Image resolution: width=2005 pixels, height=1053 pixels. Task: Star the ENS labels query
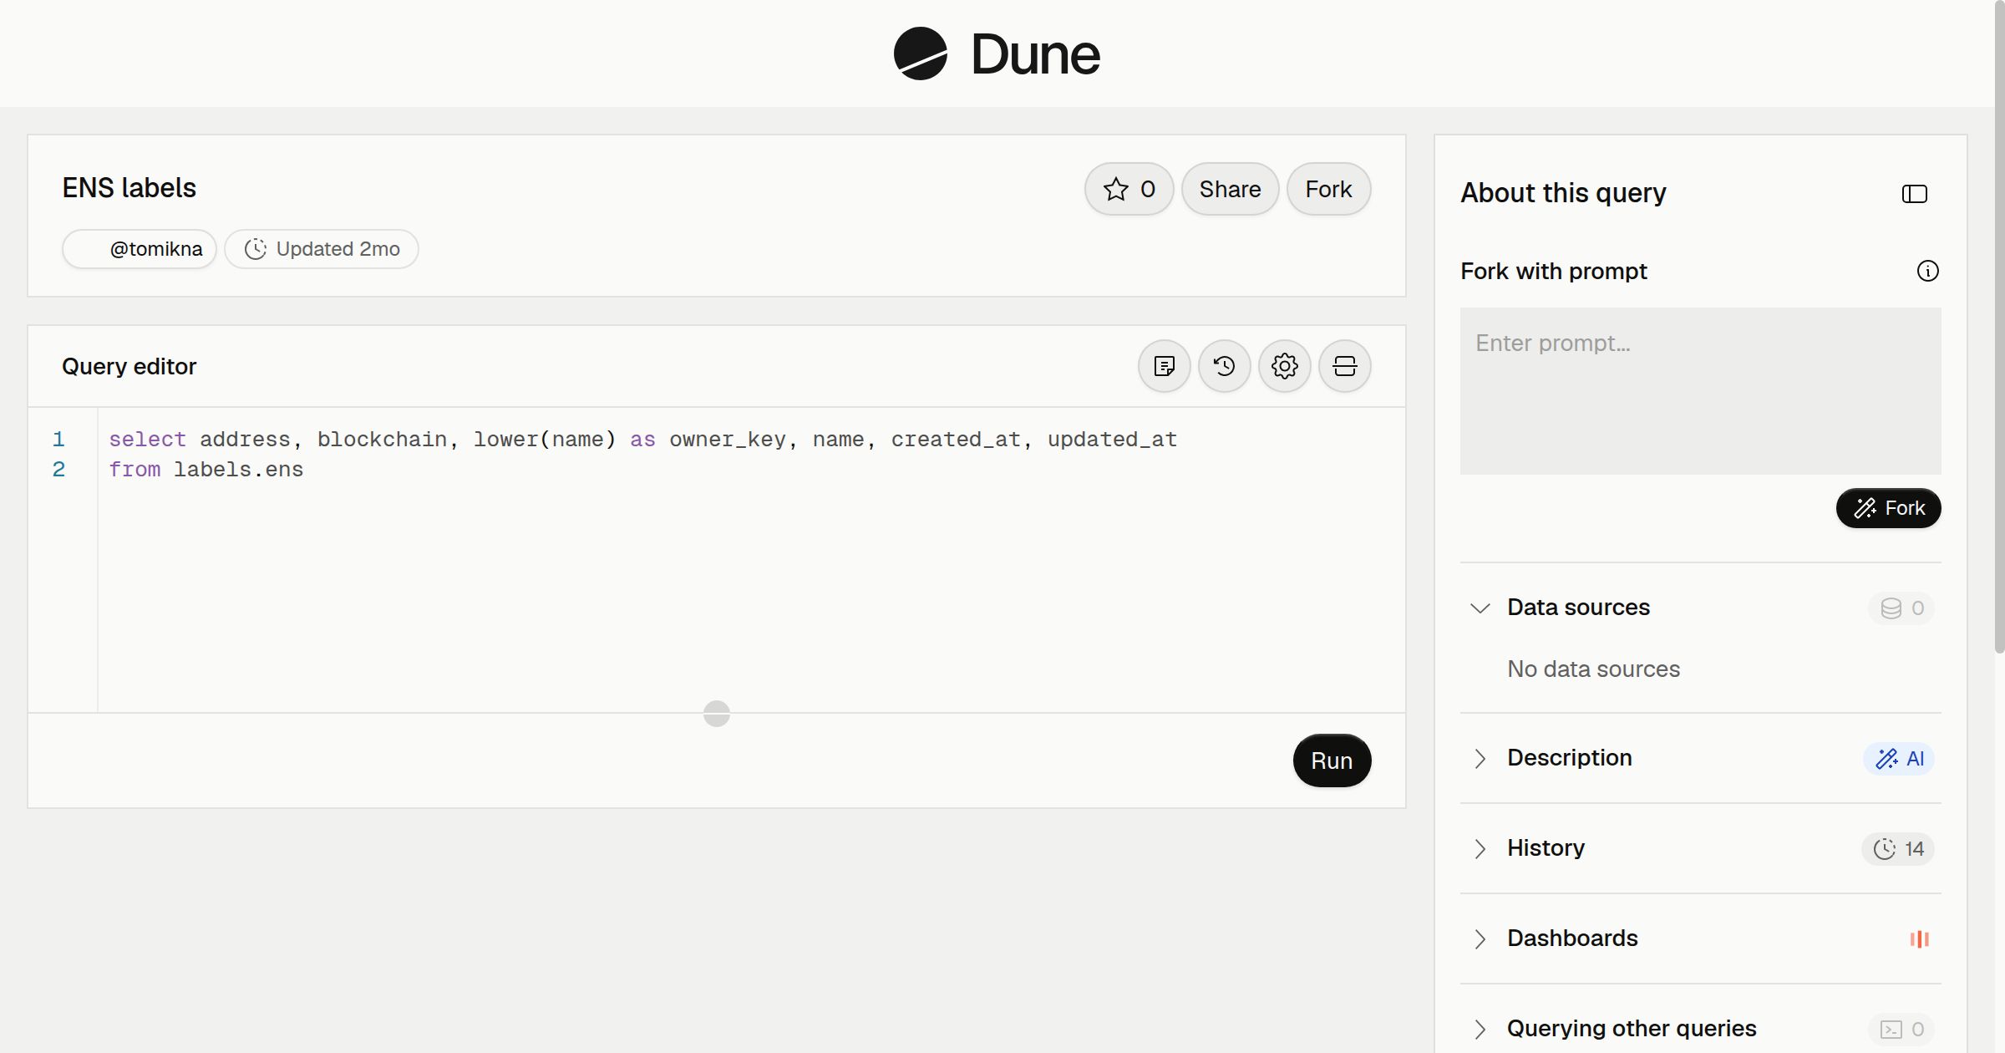[x=1129, y=189]
